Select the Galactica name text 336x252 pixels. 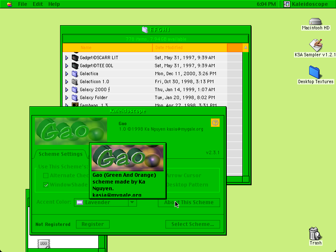89,74
